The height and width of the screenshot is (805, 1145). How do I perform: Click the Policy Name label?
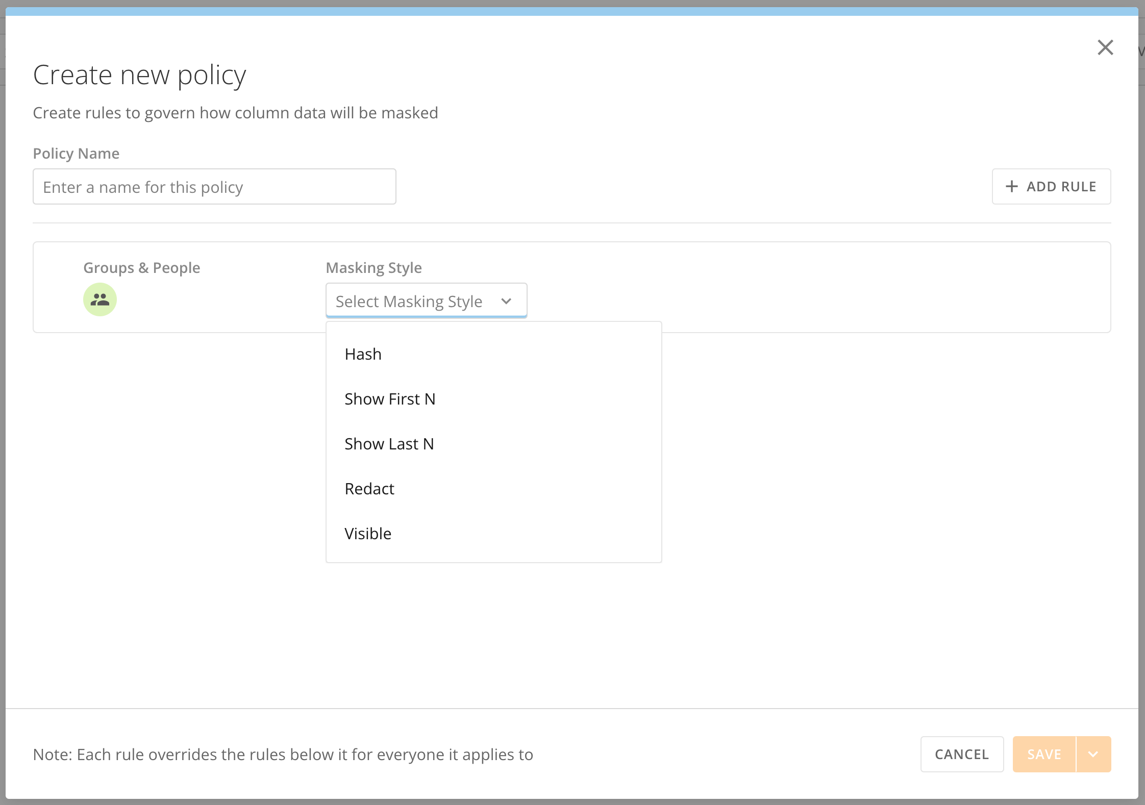click(76, 154)
